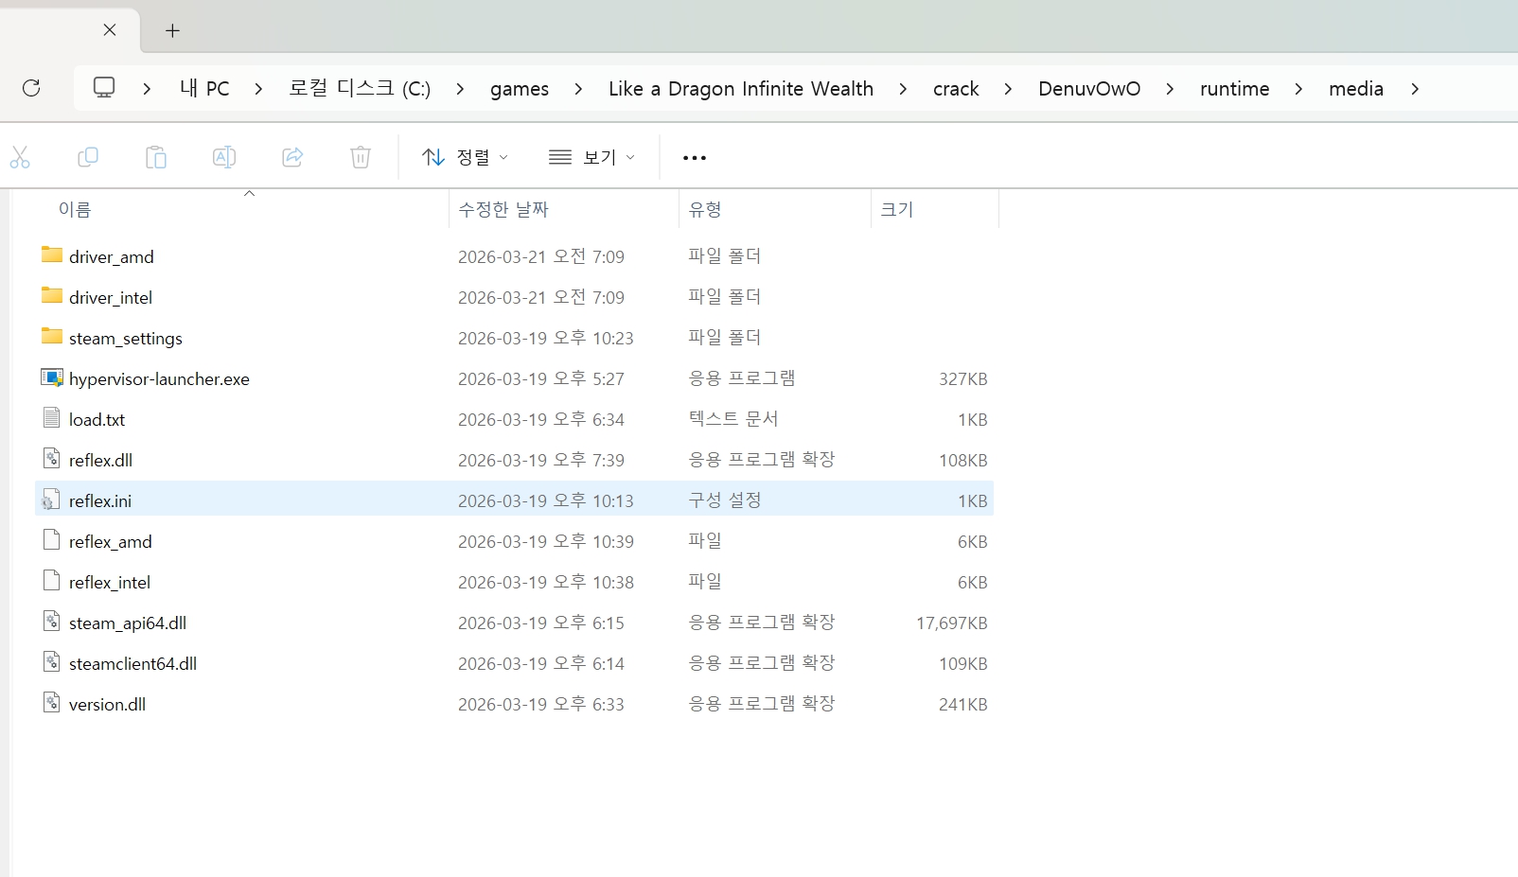1518x877 pixels.
Task: Navigate to the crack folder in breadcrumb
Action: [956, 89]
